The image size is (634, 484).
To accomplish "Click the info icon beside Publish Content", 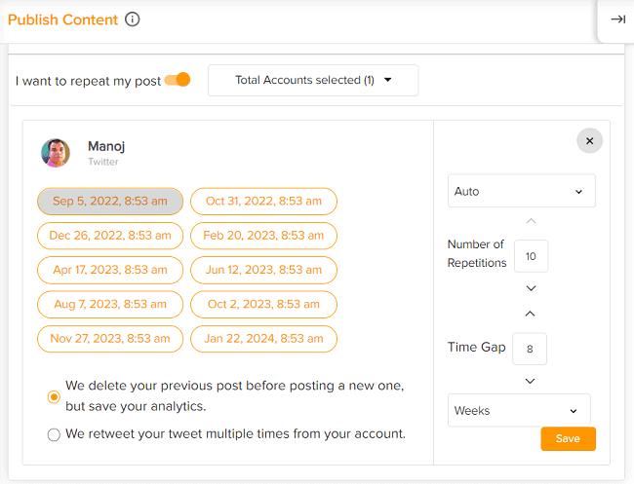I will (133, 19).
